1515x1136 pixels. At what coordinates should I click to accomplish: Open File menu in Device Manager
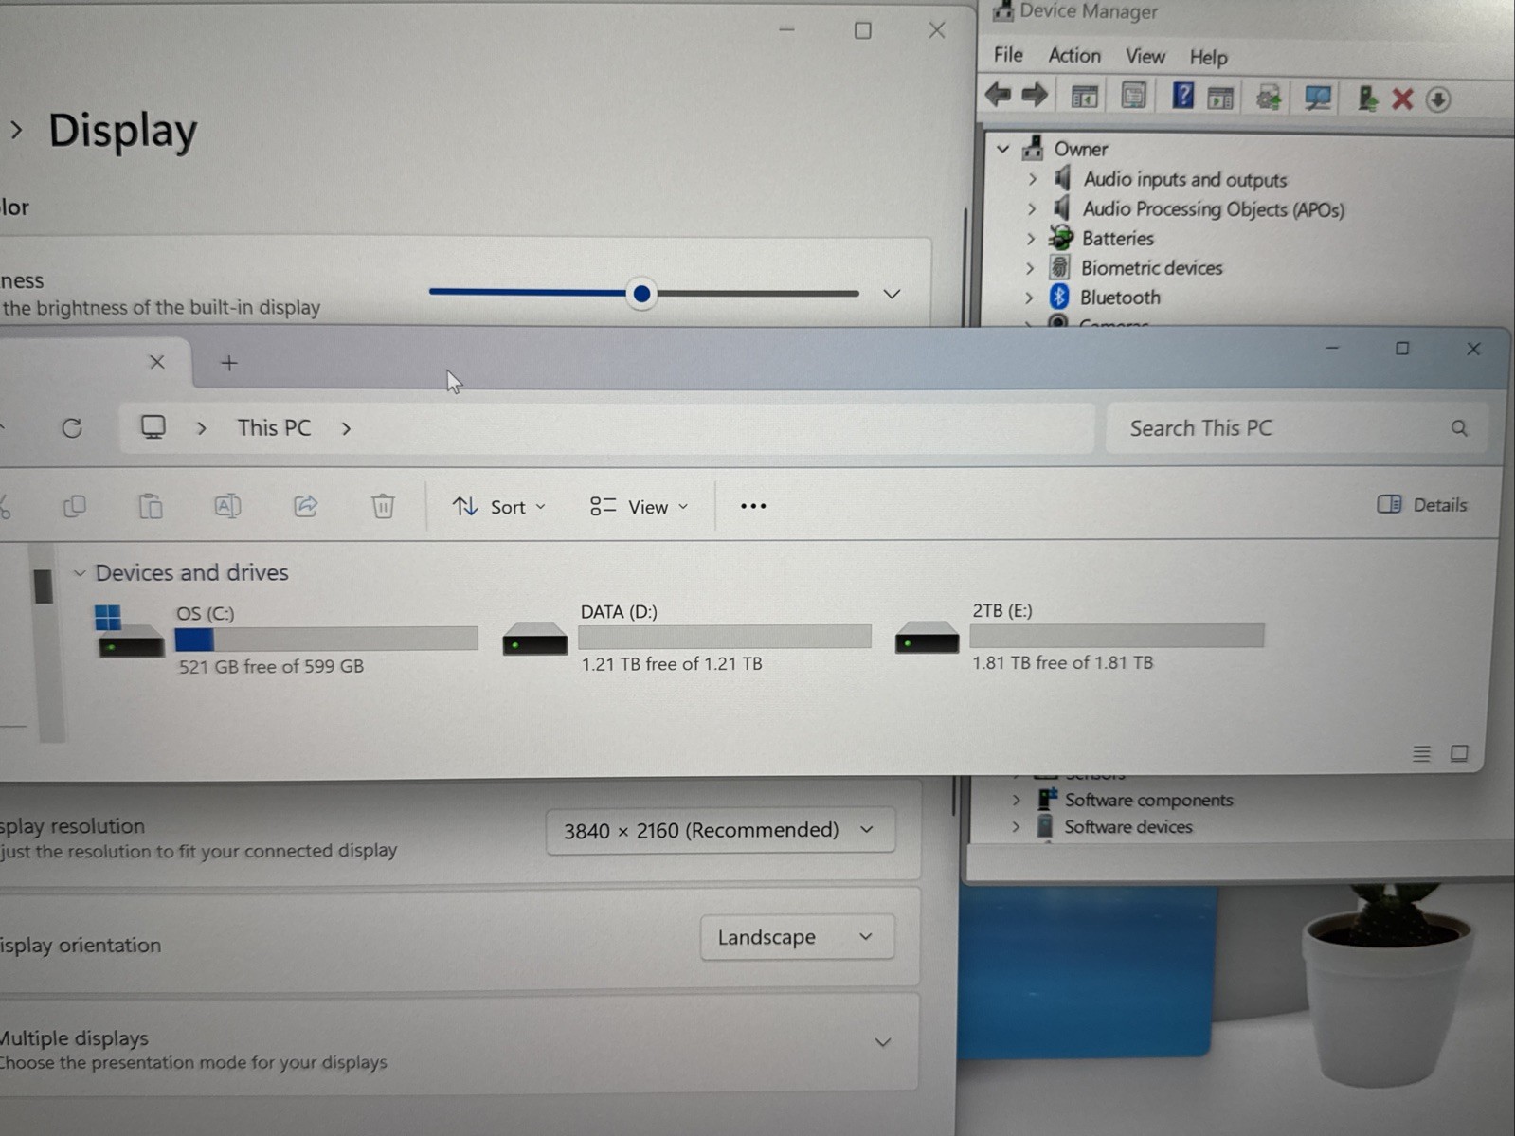[1008, 55]
